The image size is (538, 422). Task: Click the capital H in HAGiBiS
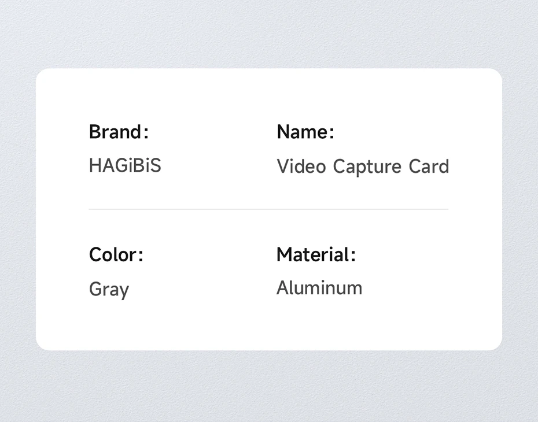click(95, 165)
